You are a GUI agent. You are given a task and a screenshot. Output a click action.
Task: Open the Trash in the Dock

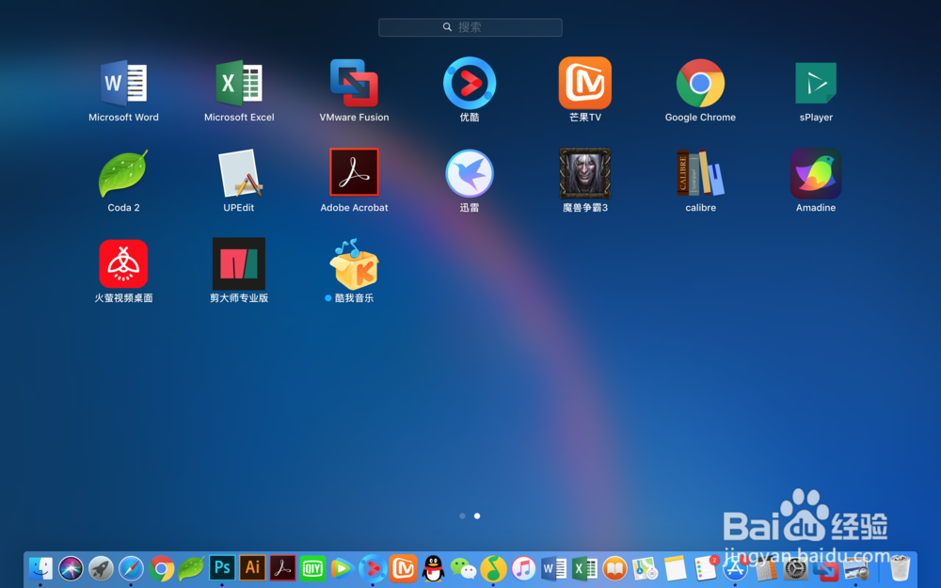pos(900,567)
